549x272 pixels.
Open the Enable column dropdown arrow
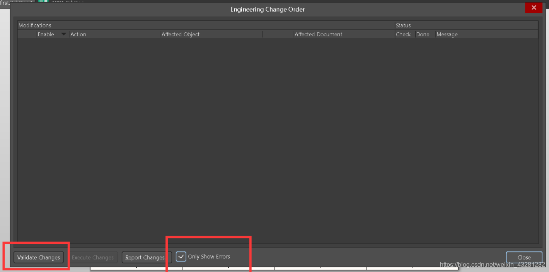pos(64,34)
